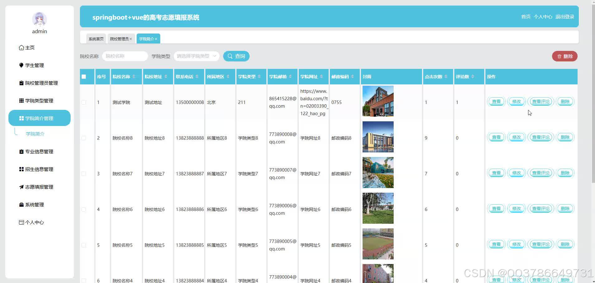Sort by 院校名称 column
The width and height of the screenshot is (595, 283).
click(x=134, y=77)
